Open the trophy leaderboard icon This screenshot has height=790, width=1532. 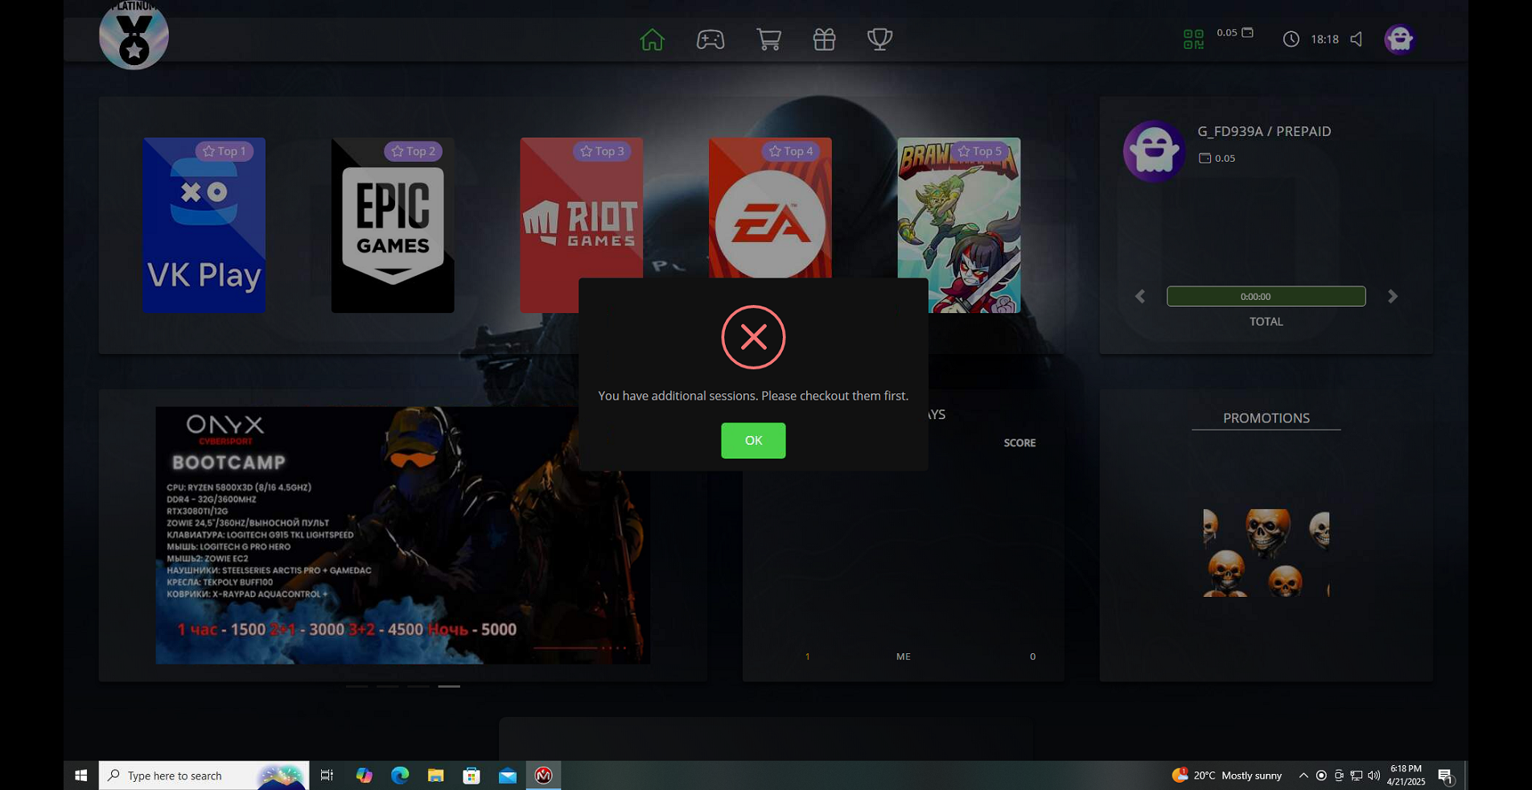coord(879,39)
